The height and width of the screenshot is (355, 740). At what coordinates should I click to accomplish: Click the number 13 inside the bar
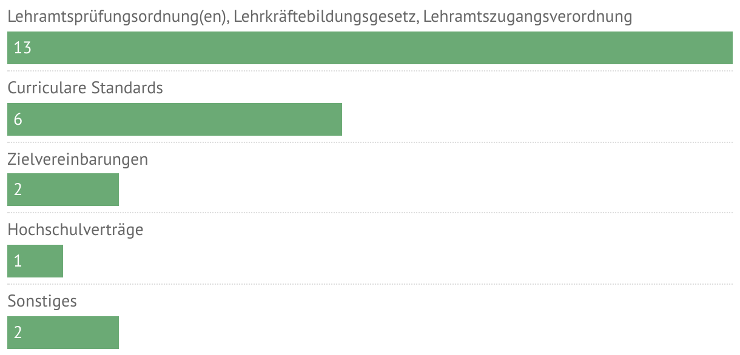tap(22, 48)
